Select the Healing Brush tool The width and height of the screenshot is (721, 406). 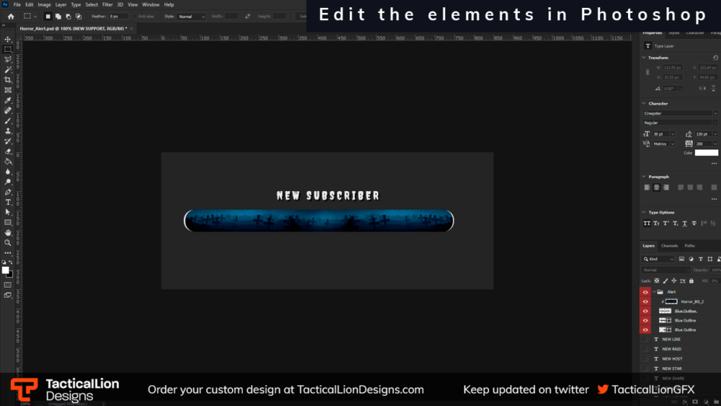(x=8, y=110)
